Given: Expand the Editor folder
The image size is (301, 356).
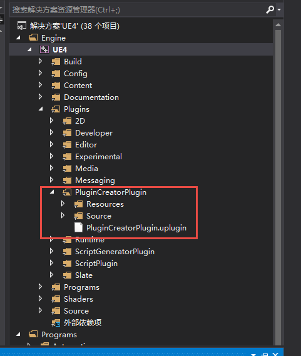Looking at the screenshot, I should pos(52,144).
